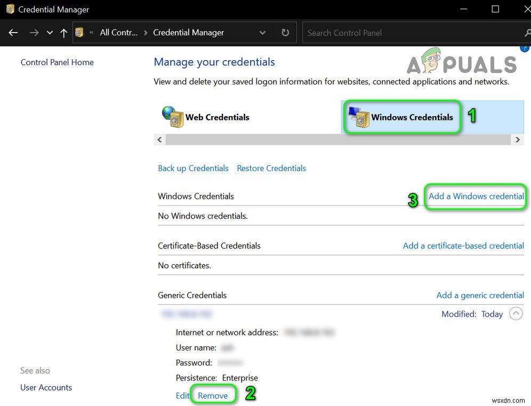Click the Search Control Panel field
The width and height of the screenshot is (531, 406).
[x=416, y=33]
